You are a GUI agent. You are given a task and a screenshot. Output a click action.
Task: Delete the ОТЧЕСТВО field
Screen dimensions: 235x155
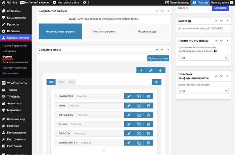(x=148, y=115)
